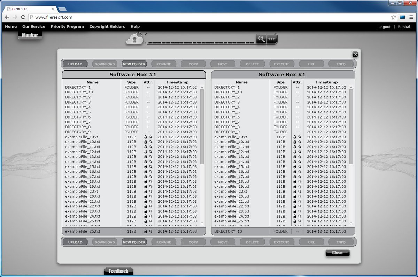
Task: Click left panel Software Box #1 title
Action: [133, 74]
